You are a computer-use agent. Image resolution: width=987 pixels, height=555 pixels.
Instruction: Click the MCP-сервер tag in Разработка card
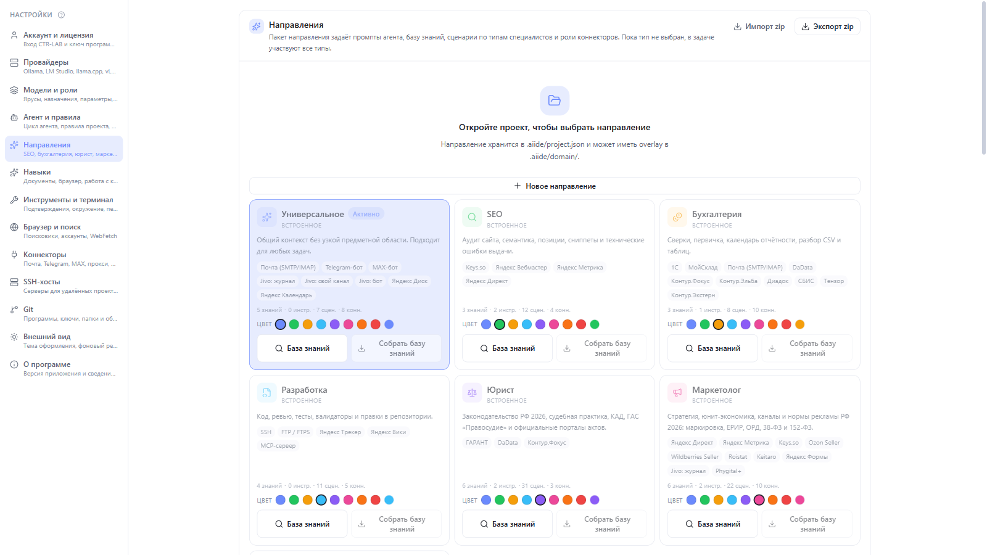(x=278, y=446)
